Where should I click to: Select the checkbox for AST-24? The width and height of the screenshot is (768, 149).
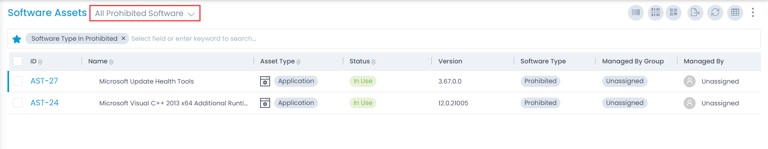pos(17,103)
